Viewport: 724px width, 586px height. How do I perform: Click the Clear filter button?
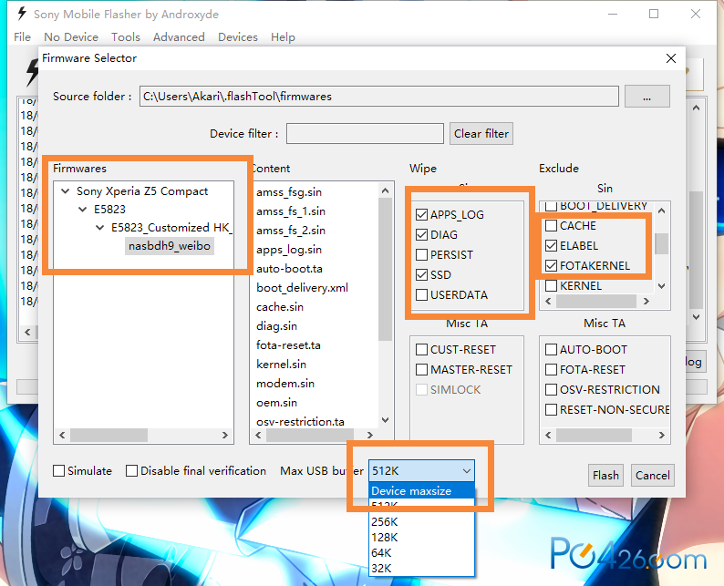[481, 133]
